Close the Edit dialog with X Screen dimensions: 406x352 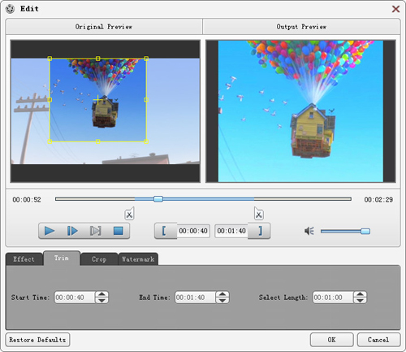point(395,9)
